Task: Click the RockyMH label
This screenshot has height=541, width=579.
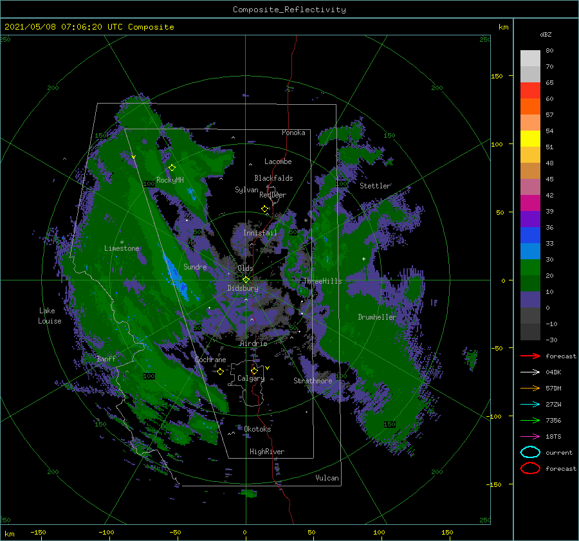Action: click(170, 180)
